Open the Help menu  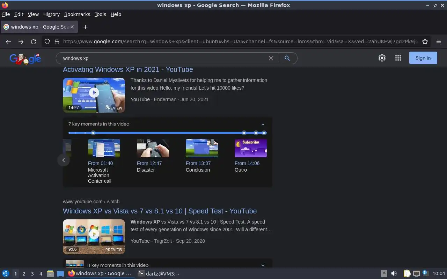(x=116, y=14)
